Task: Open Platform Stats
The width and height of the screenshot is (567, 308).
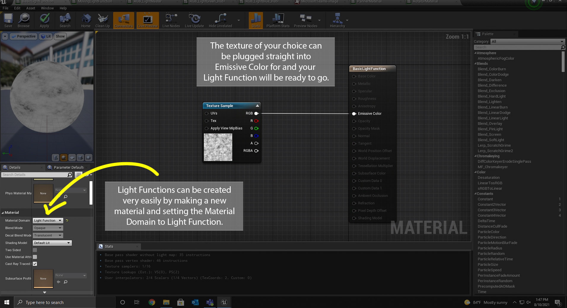Action: (278, 20)
